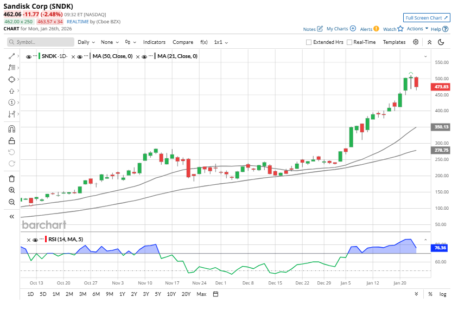The image size is (458, 310).
Task: Switch to dark mode moon icon
Action: point(441,42)
